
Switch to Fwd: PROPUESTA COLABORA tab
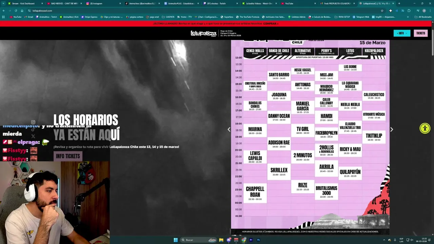(x=337, y=3)
